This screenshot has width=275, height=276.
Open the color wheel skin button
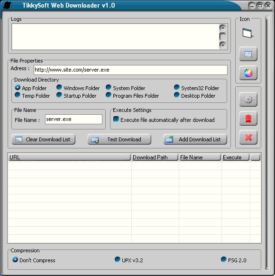(248, 73)
